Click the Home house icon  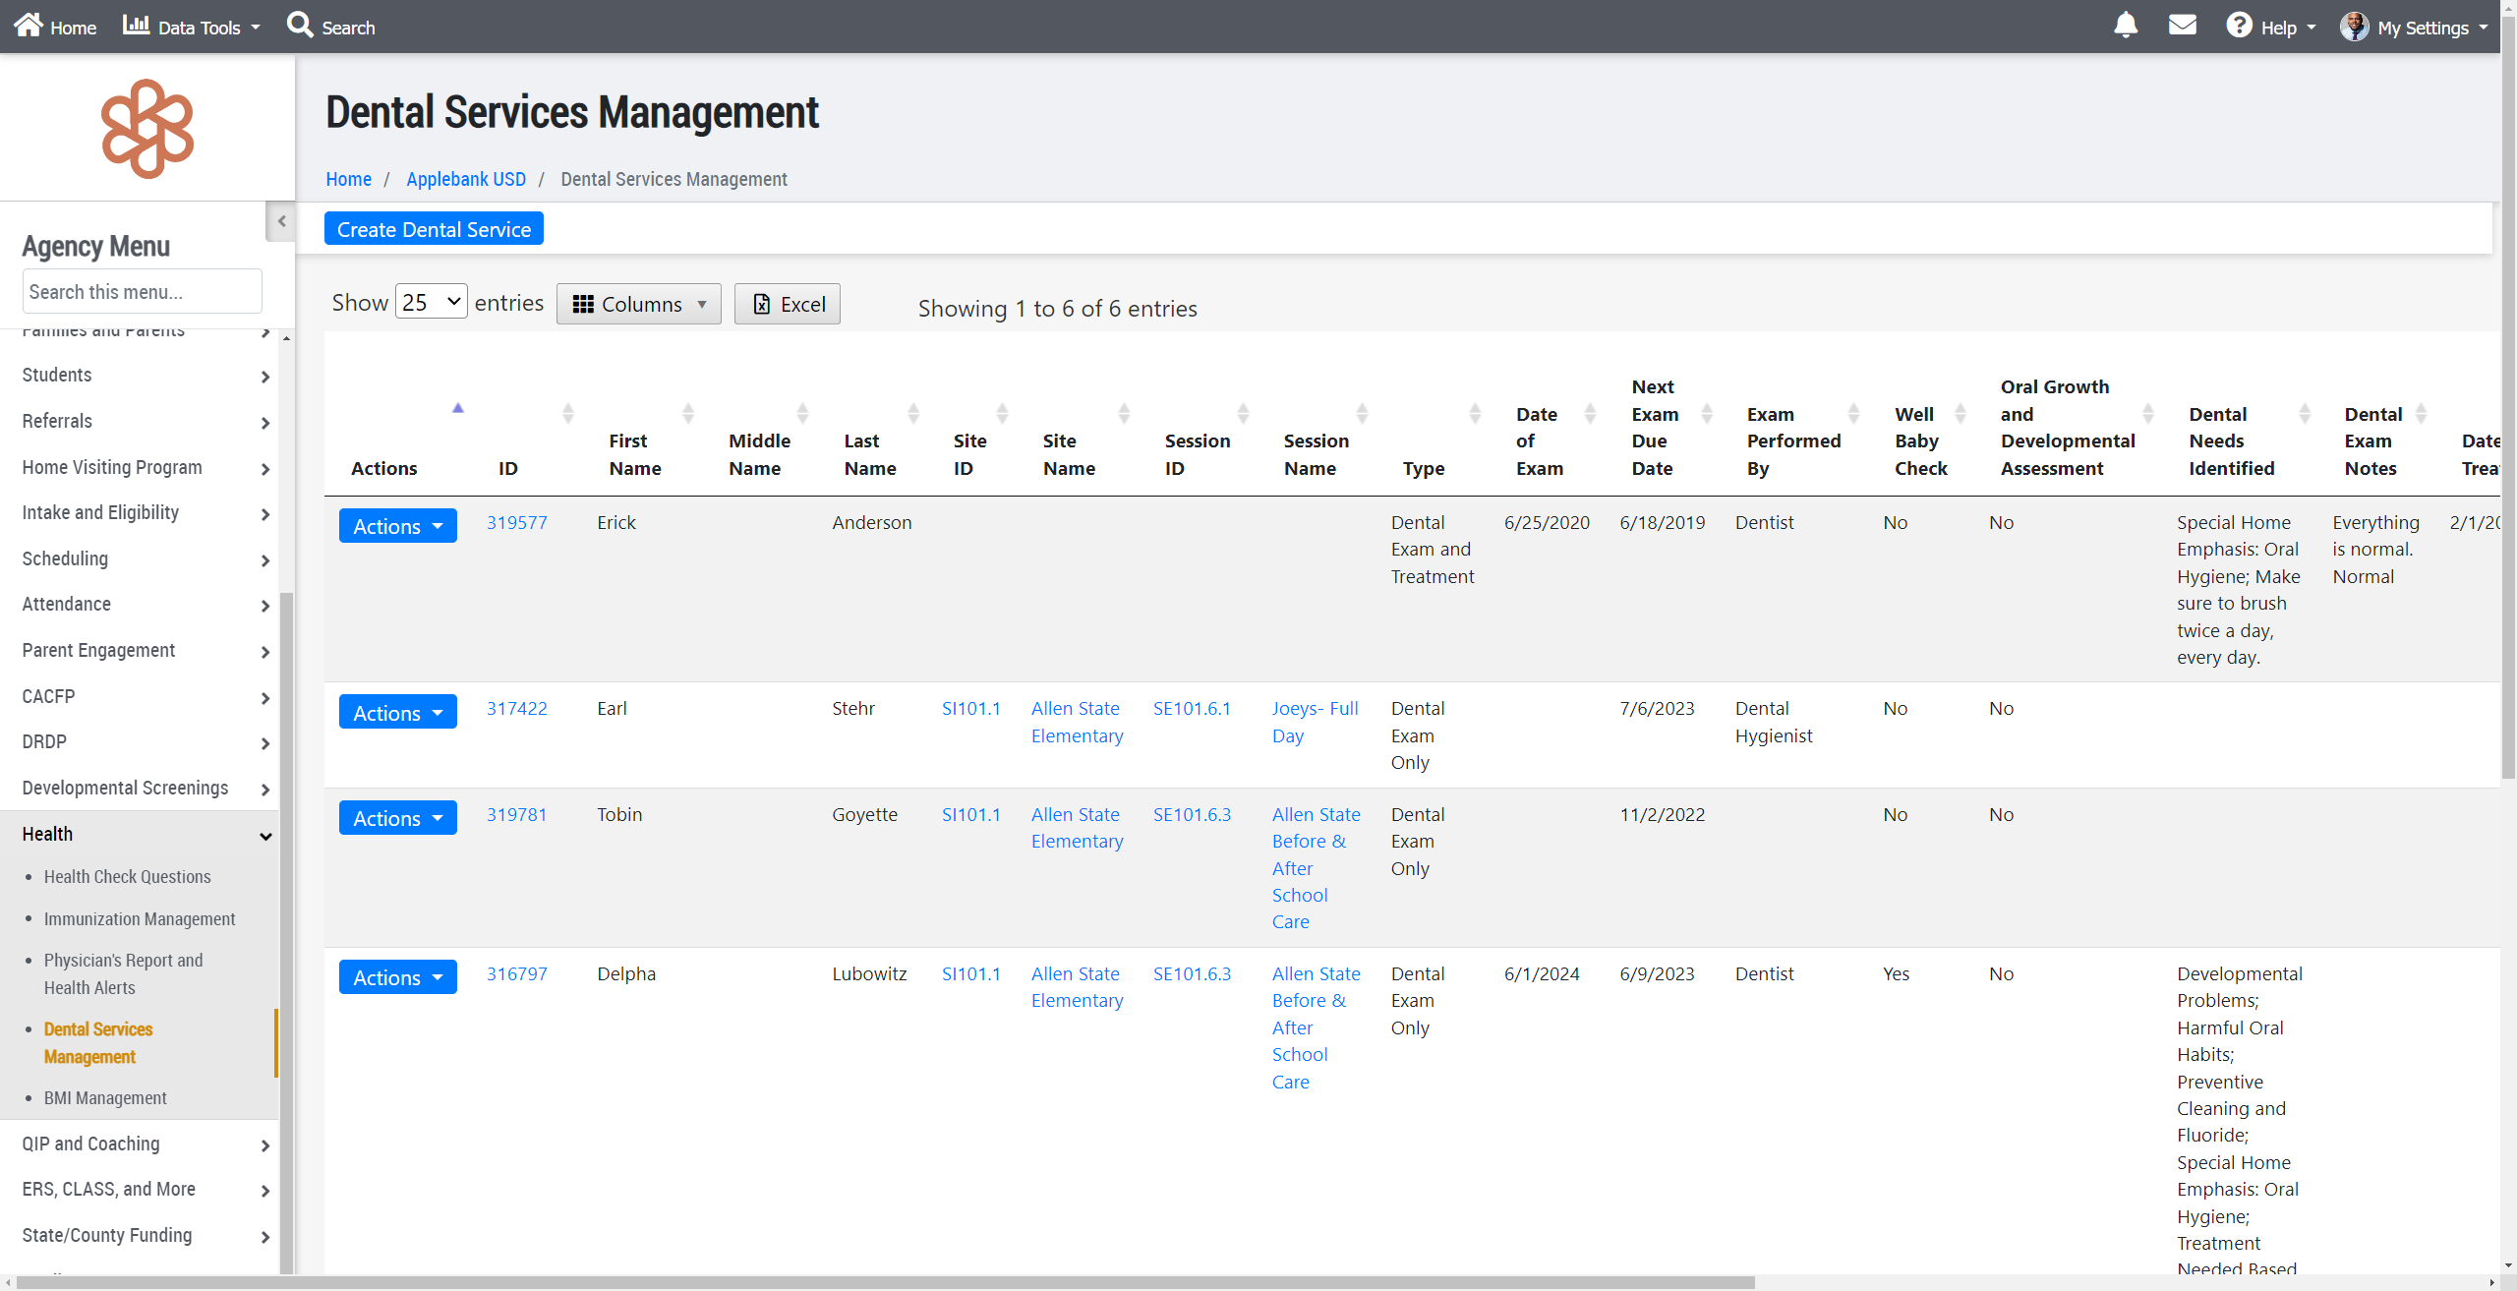29,26
